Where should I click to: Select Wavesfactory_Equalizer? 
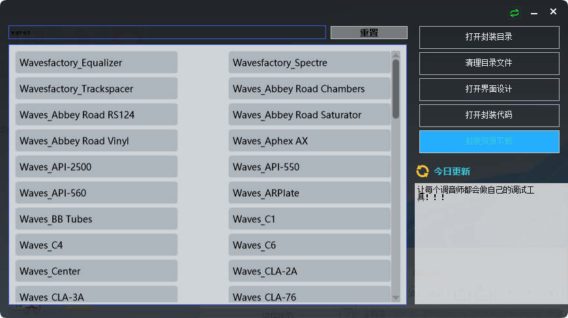pos(97,63)
